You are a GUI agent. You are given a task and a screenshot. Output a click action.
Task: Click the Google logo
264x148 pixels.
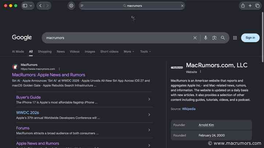coord(22,37)
